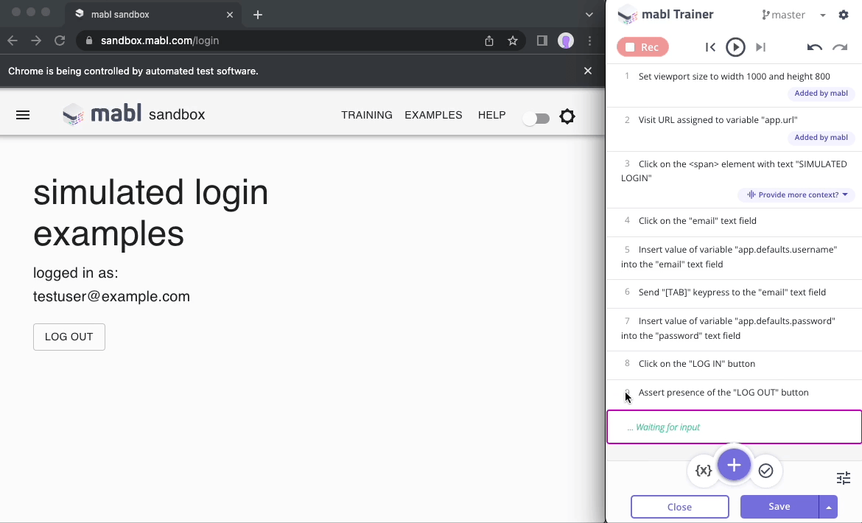This screenshot has height=523, width=862.
Task: Go forward in Chrome
Action: [36, 41]
